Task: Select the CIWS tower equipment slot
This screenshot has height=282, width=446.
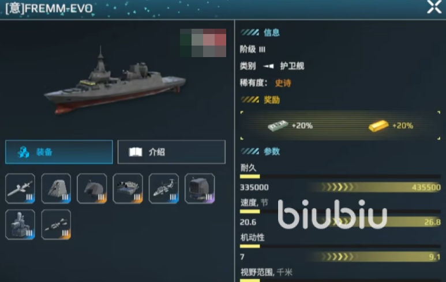Action: (x=20, y=224)
